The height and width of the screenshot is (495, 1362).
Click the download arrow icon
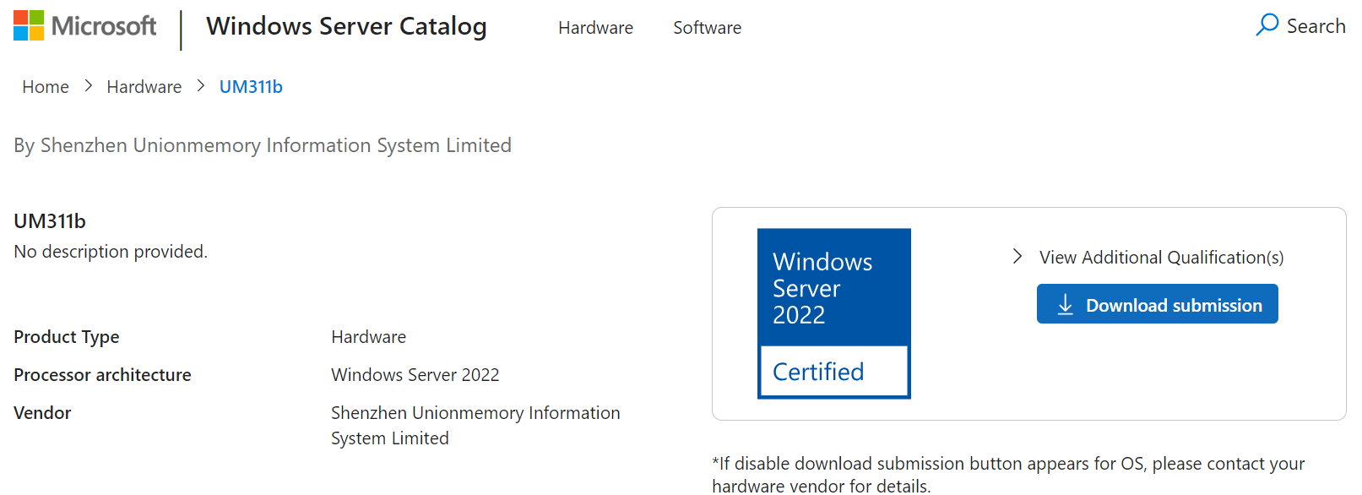[1065, 305]
